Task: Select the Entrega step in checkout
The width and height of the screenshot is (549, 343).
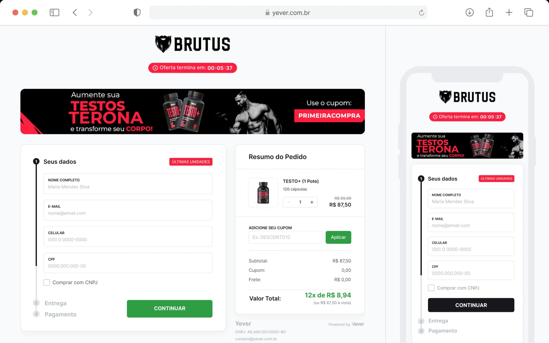Action: [x=55, y=303]
